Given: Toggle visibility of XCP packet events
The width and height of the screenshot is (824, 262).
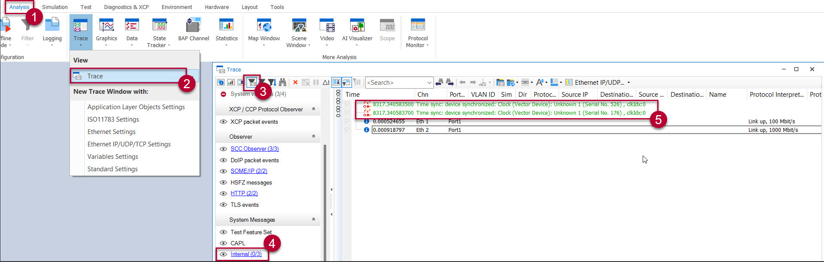Looking at the screenshot, I should [x=223, y=122].
